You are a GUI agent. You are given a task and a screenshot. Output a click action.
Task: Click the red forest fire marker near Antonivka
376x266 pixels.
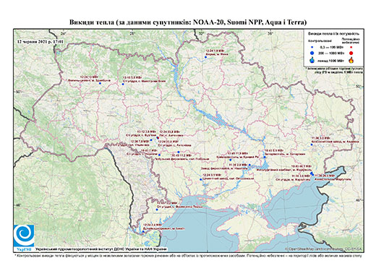158,138
